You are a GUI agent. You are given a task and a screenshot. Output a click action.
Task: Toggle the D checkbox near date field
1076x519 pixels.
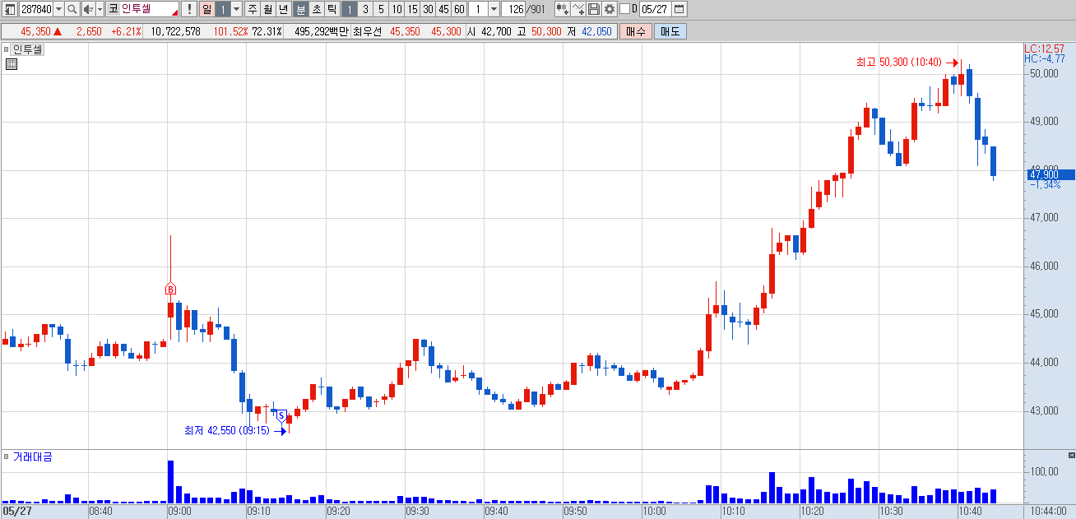(624, 9)
